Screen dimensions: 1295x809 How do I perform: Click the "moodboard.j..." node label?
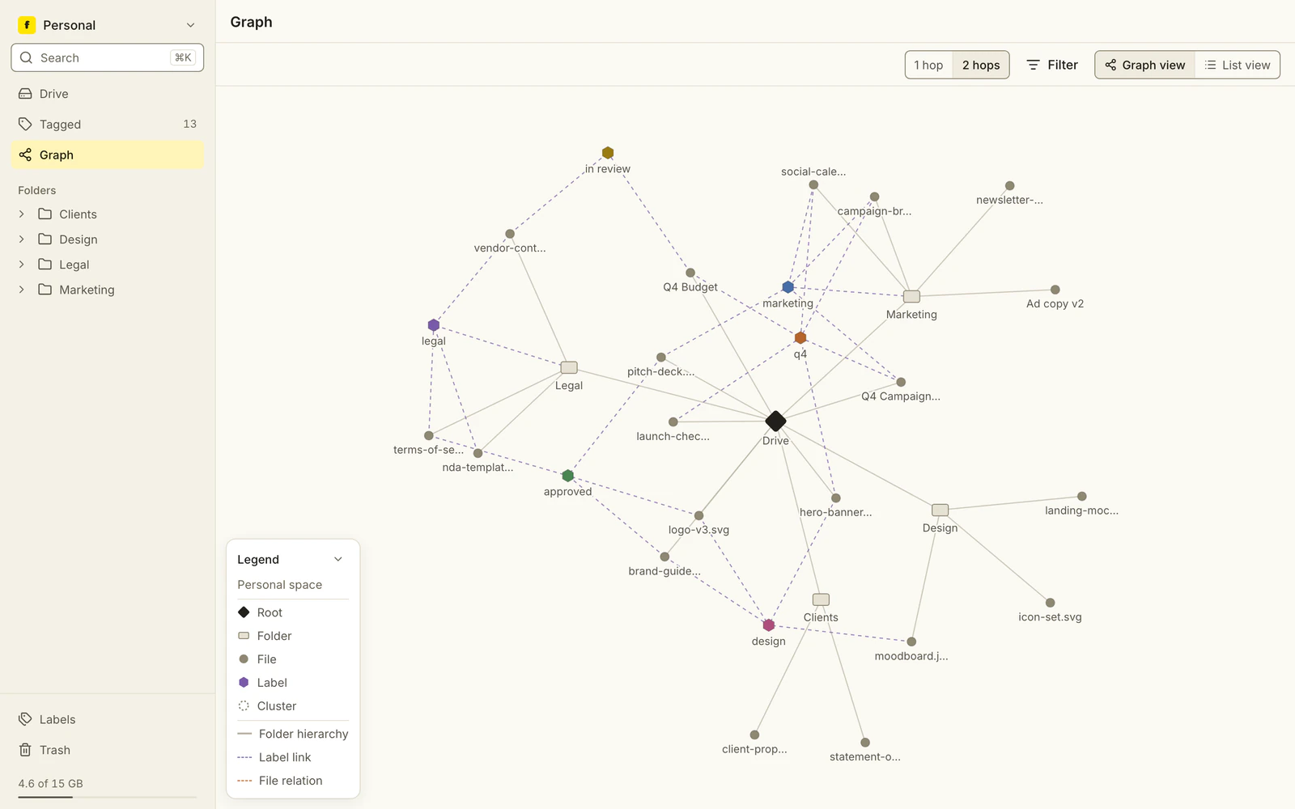(911, 656)
